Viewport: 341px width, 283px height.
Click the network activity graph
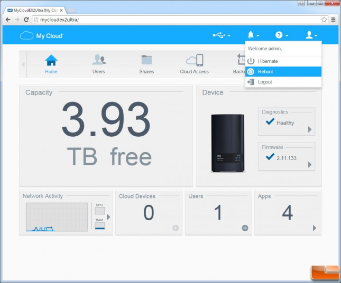(57, 217)
